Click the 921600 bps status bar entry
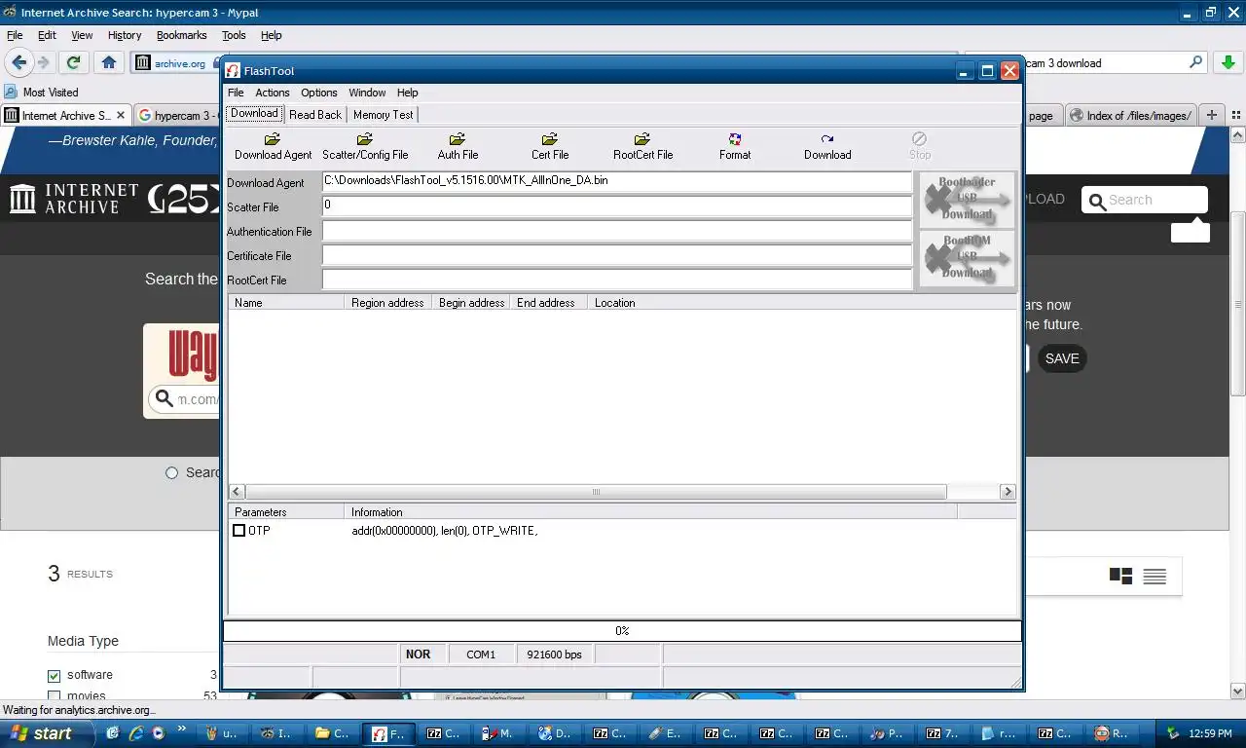 coord(554,654)
